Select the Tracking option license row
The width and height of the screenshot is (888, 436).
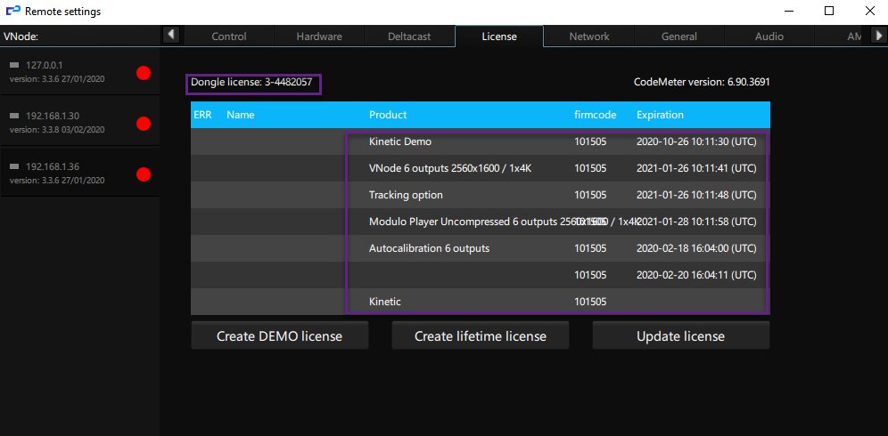click(x=481, y=195)
